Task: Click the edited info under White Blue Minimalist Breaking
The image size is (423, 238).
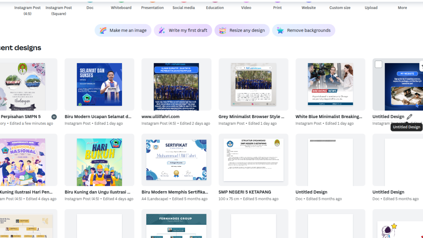Action: pyautogui.click(x=324, y=124)
